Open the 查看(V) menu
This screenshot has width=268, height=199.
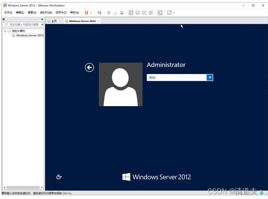click(32, 12)
